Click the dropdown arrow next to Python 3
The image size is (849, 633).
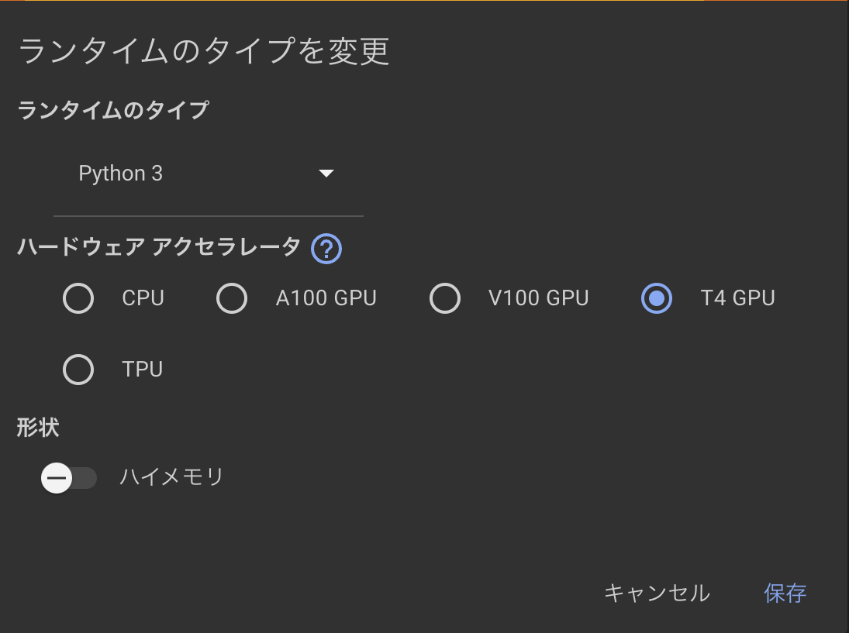[326, 173]
